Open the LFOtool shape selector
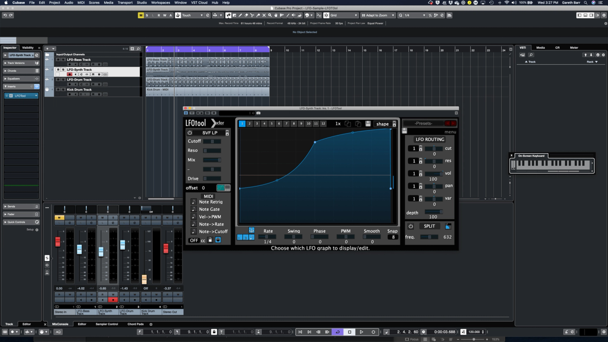 pyautogui.click(x=385, y=124)
